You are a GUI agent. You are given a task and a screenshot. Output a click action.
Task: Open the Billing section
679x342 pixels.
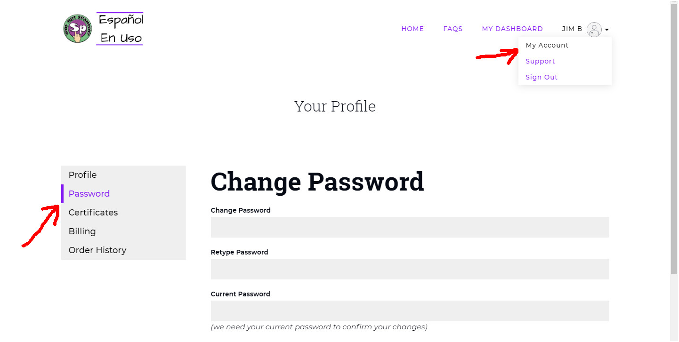point(124,231)
